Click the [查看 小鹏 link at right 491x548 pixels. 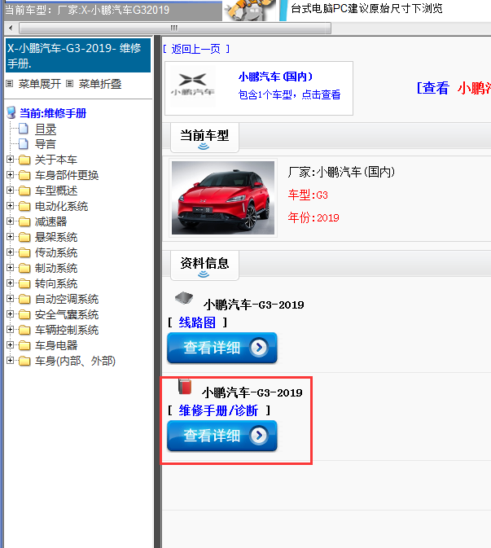click(454, 88)
